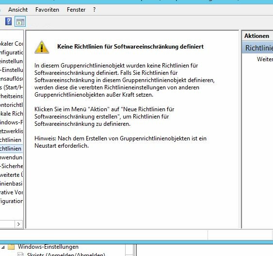Click the blue Help question mark icon

[x=8, y=21]
